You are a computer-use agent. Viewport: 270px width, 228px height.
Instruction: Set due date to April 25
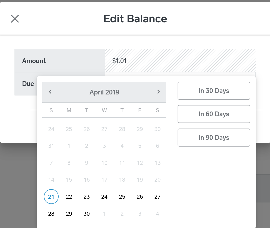tap(122, 197)
